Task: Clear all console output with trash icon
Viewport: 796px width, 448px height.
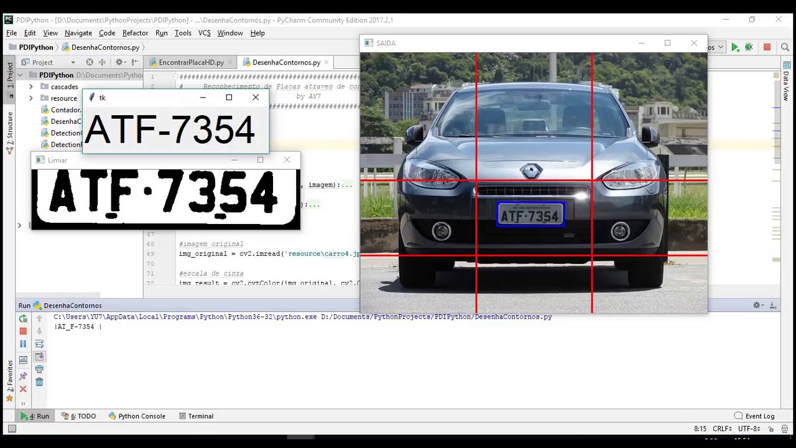Action: coord(39,381)
